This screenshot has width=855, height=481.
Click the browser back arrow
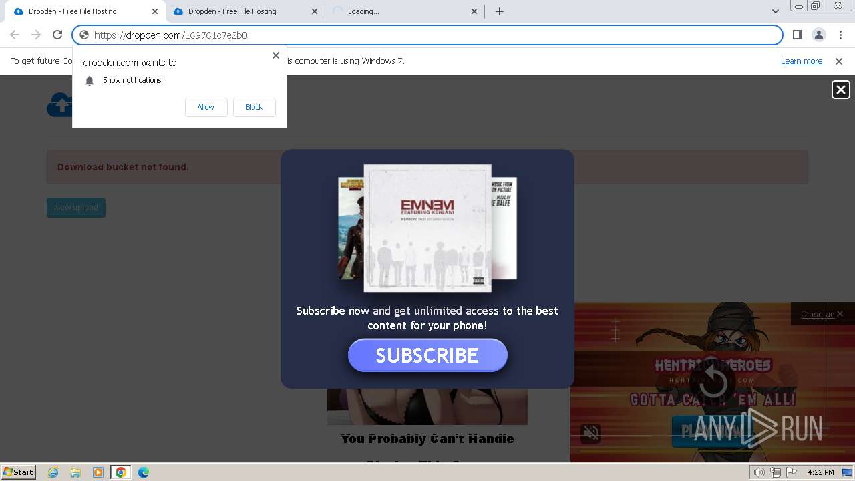pyautogui.click(x=15, y=35)
